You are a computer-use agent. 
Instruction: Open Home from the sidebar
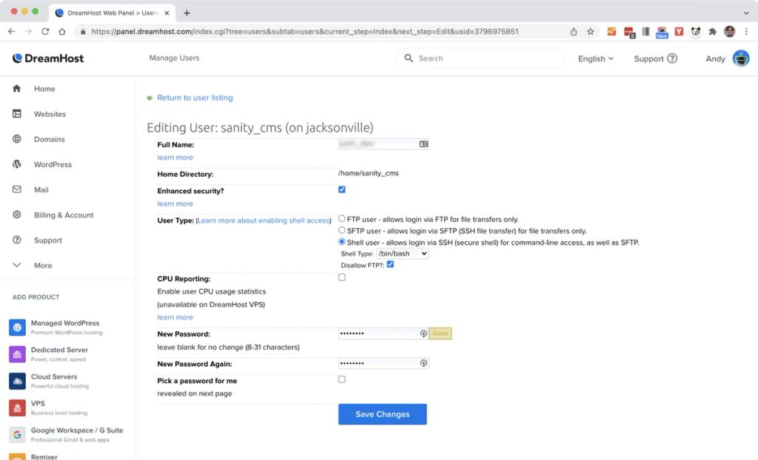pyautogui.click(x=44, y=89)
